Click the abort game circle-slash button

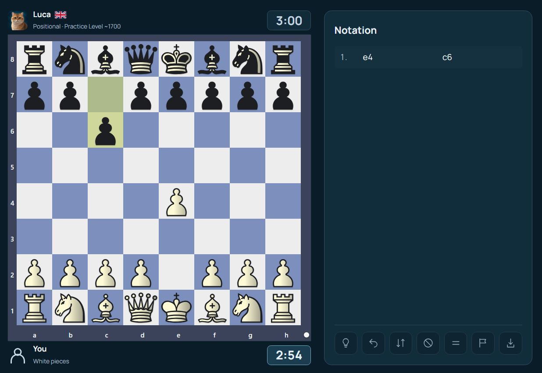428,343
